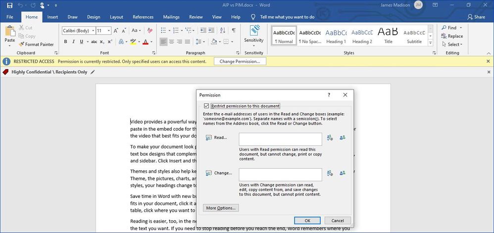This screenshot has width=494, height=233.
Task: Align text left
Action: tap(163, 42)
